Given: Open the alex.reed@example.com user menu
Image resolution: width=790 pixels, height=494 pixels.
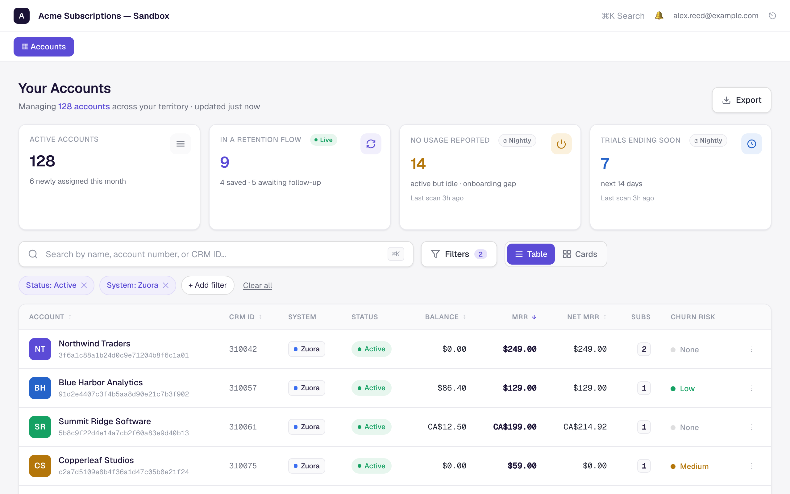Looking at the screenshot, I should click(x=716, y=16).
